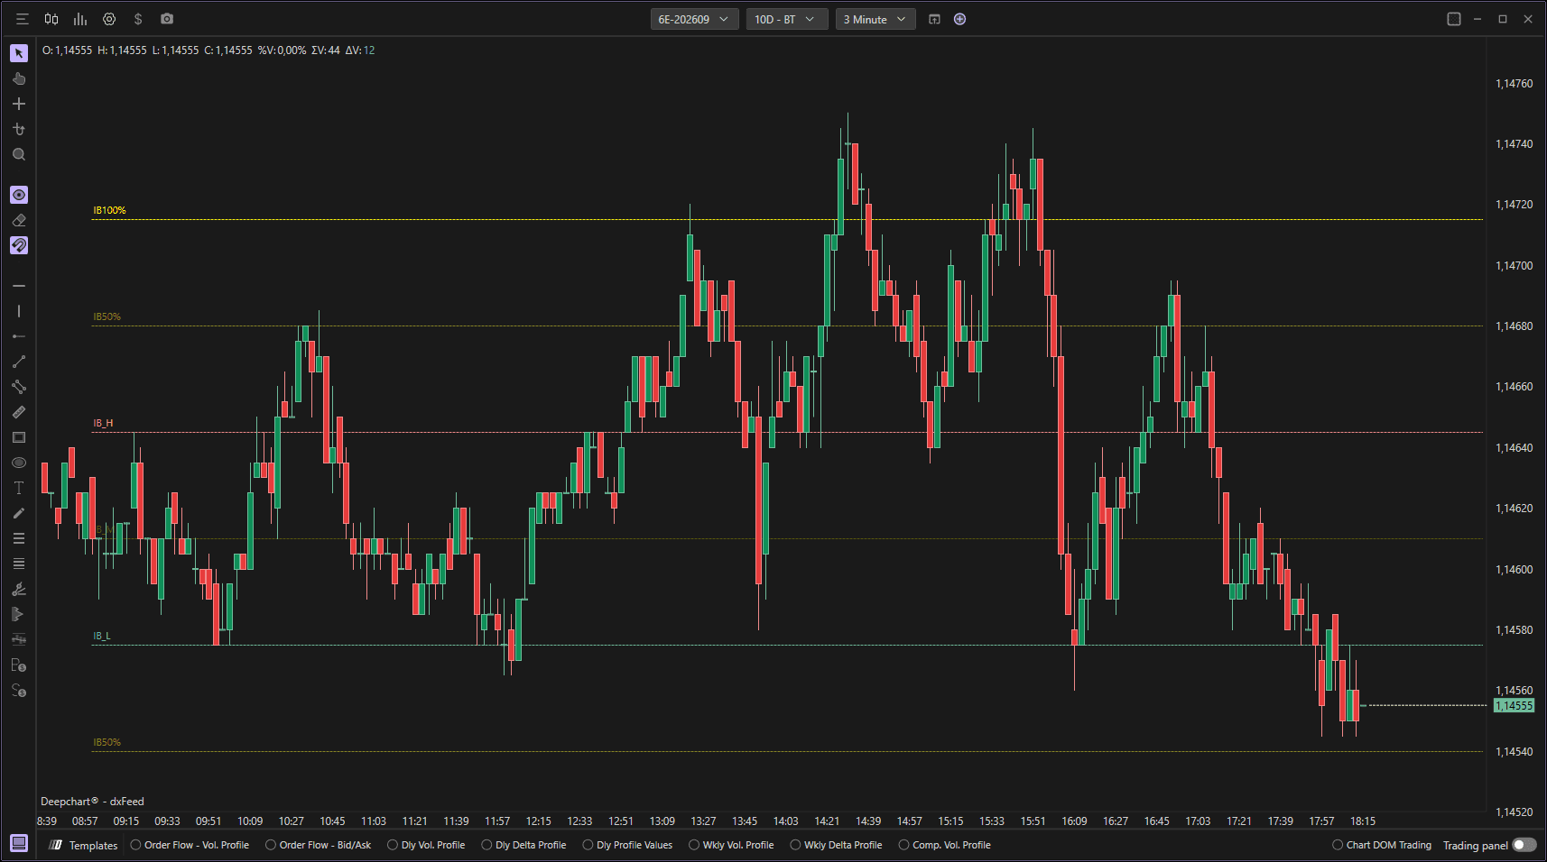Click the IB_H level label
Screen dimensions: 1547x862
pyautogui.click(x=103, y=423)
